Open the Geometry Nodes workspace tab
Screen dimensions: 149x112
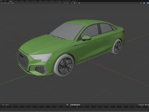tap(66, 1)
